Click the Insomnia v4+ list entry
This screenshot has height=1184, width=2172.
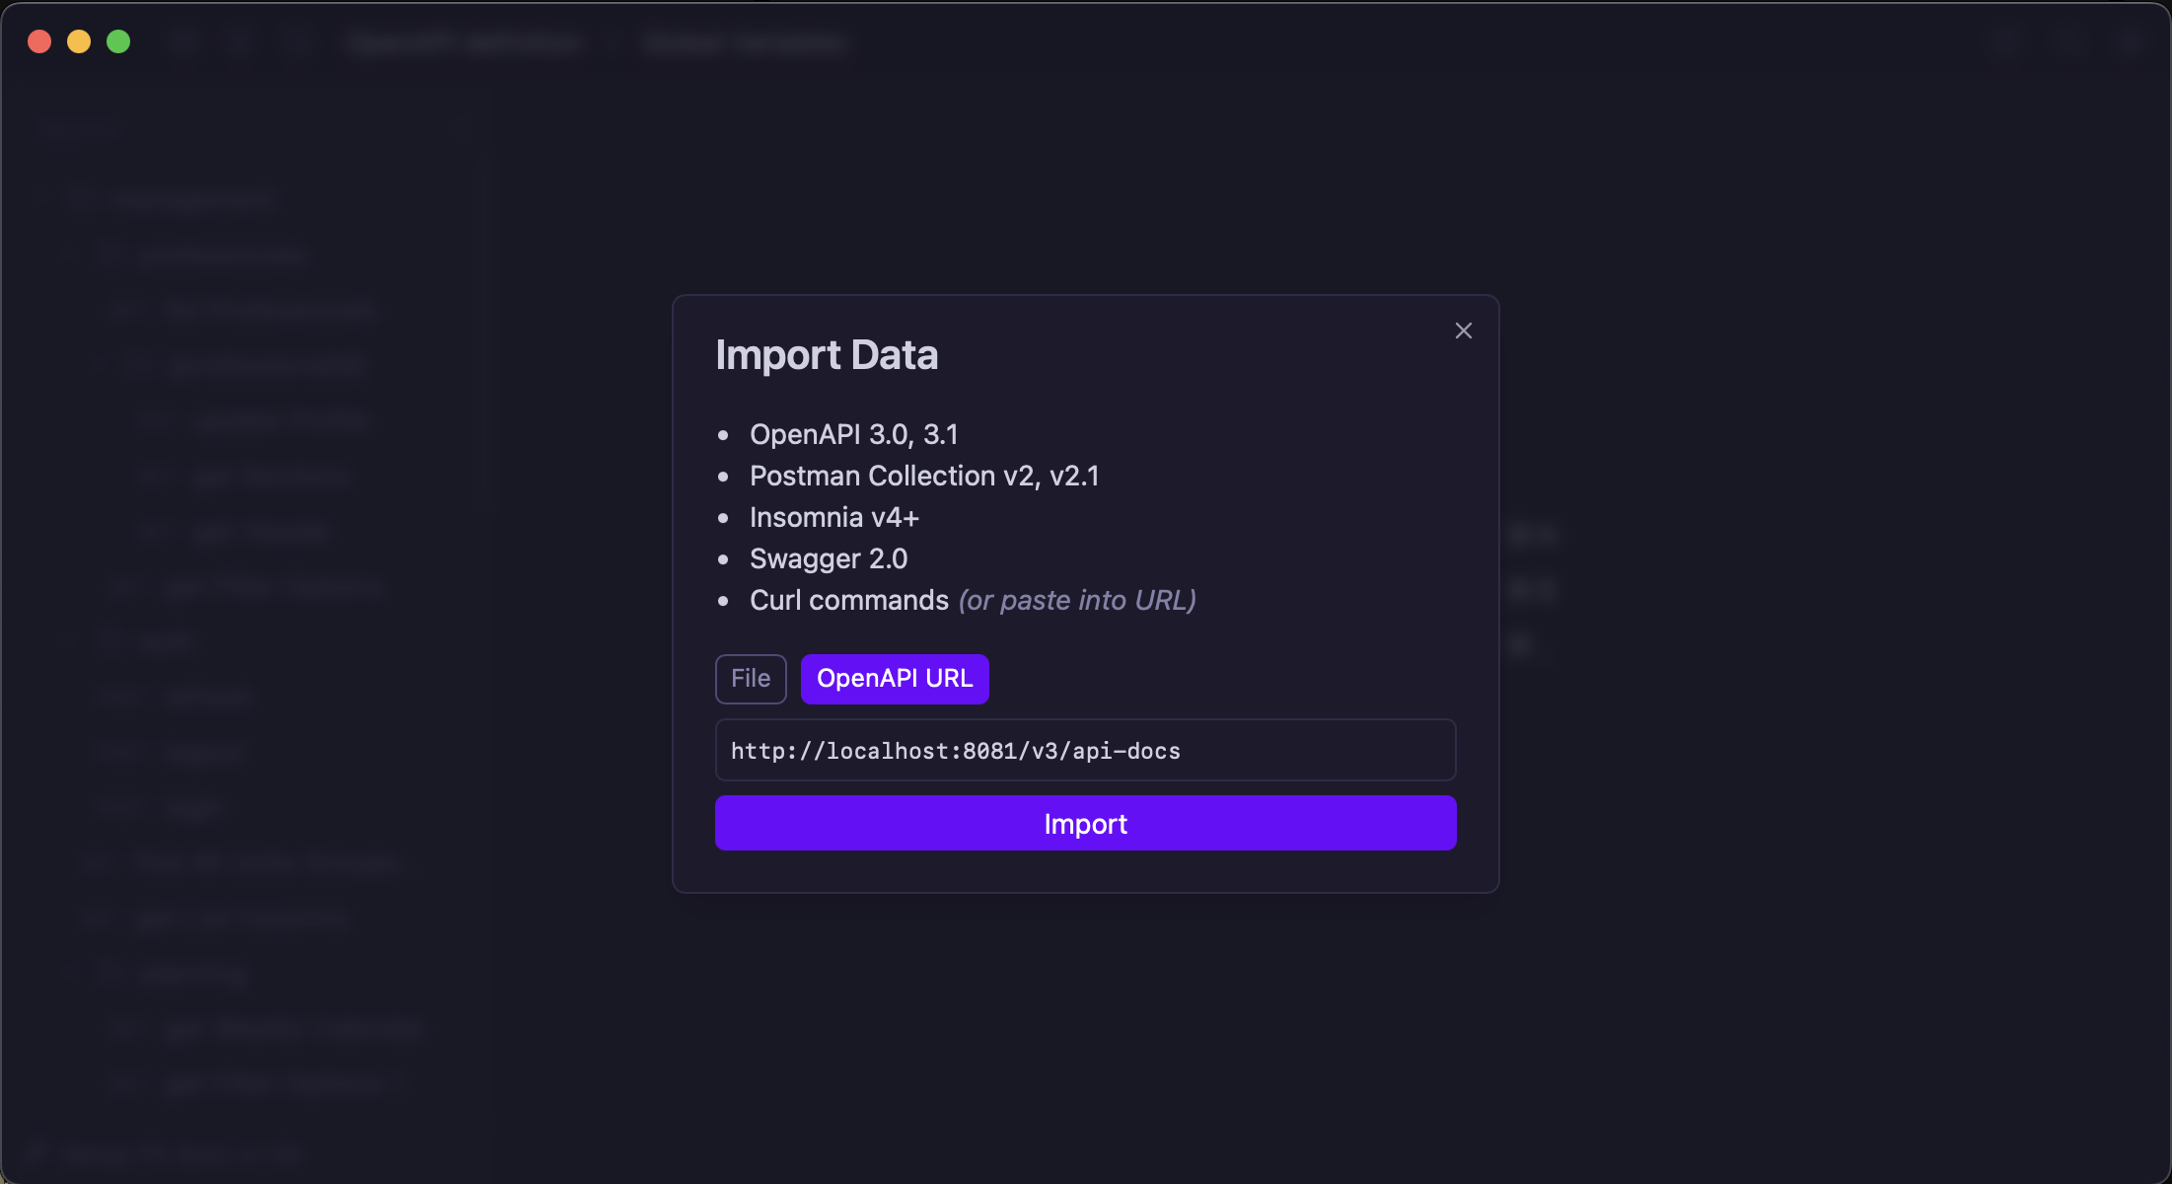click(x=833, y=518)
